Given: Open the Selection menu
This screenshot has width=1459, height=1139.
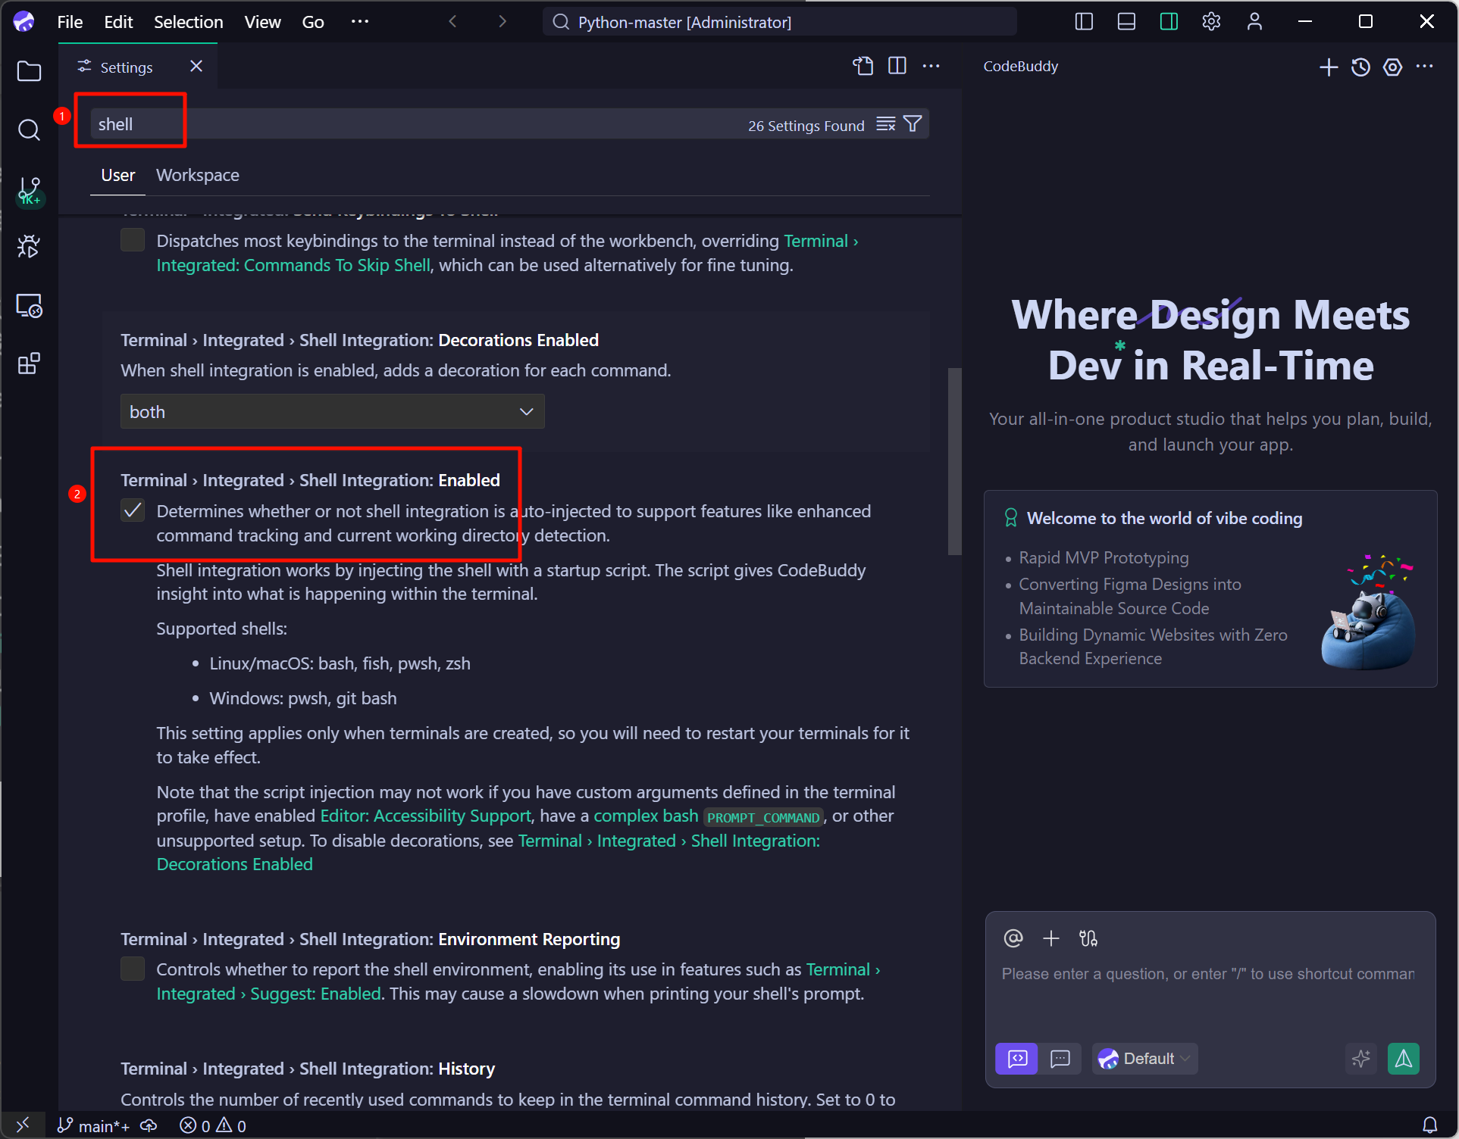Looking at the screenshot, I should (188, 22).
